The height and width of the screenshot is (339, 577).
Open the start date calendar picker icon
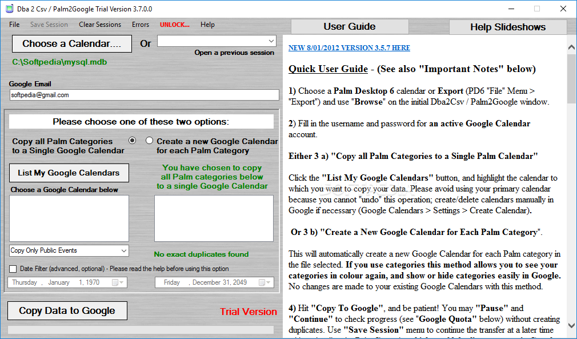tap(118, 282)
